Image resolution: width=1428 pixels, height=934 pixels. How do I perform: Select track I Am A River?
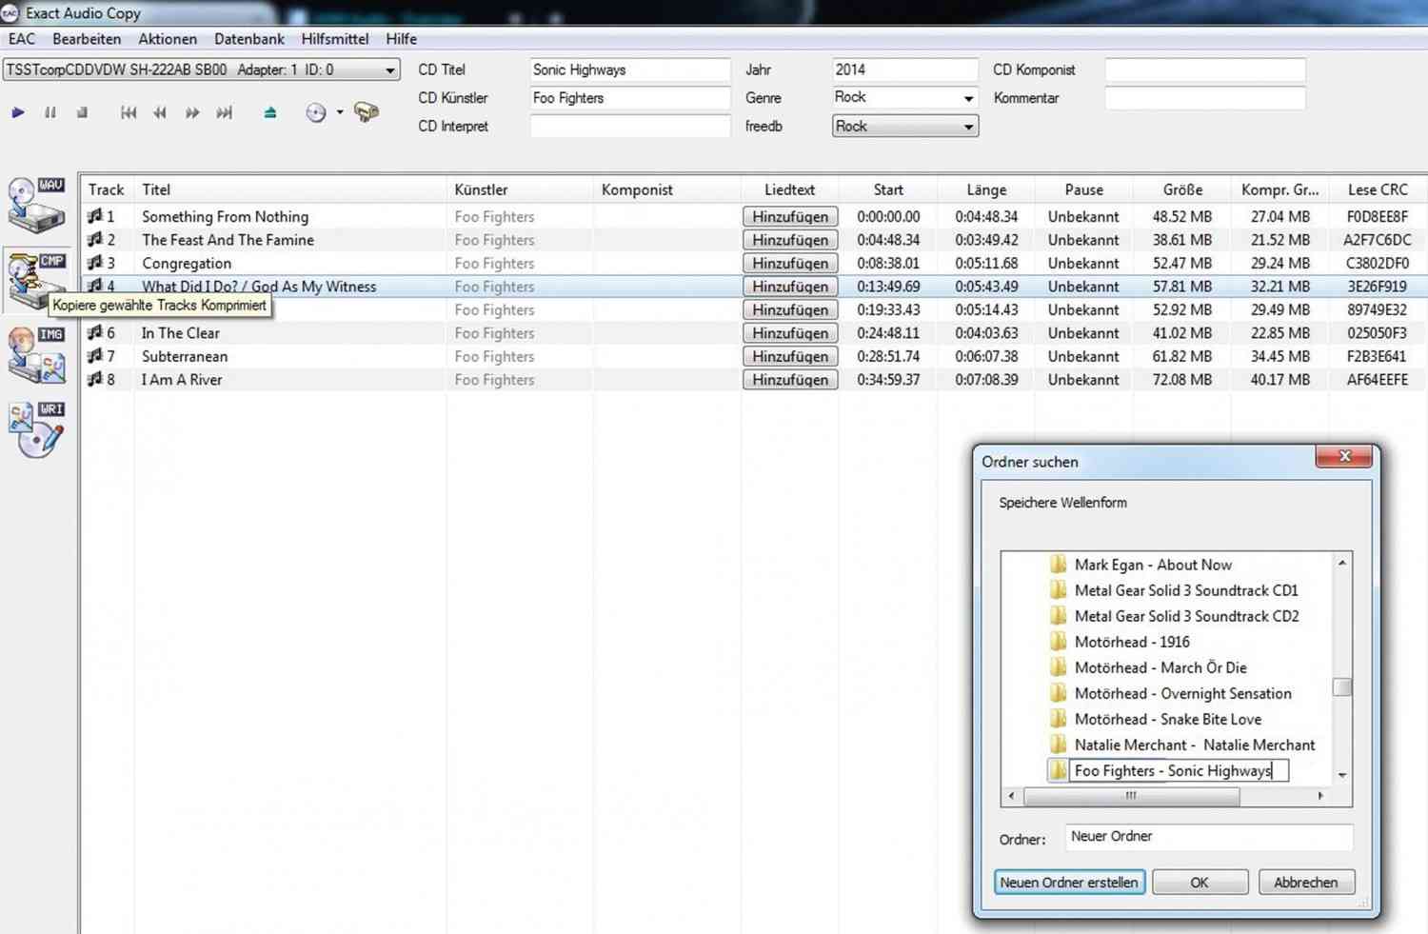point(182,379)
